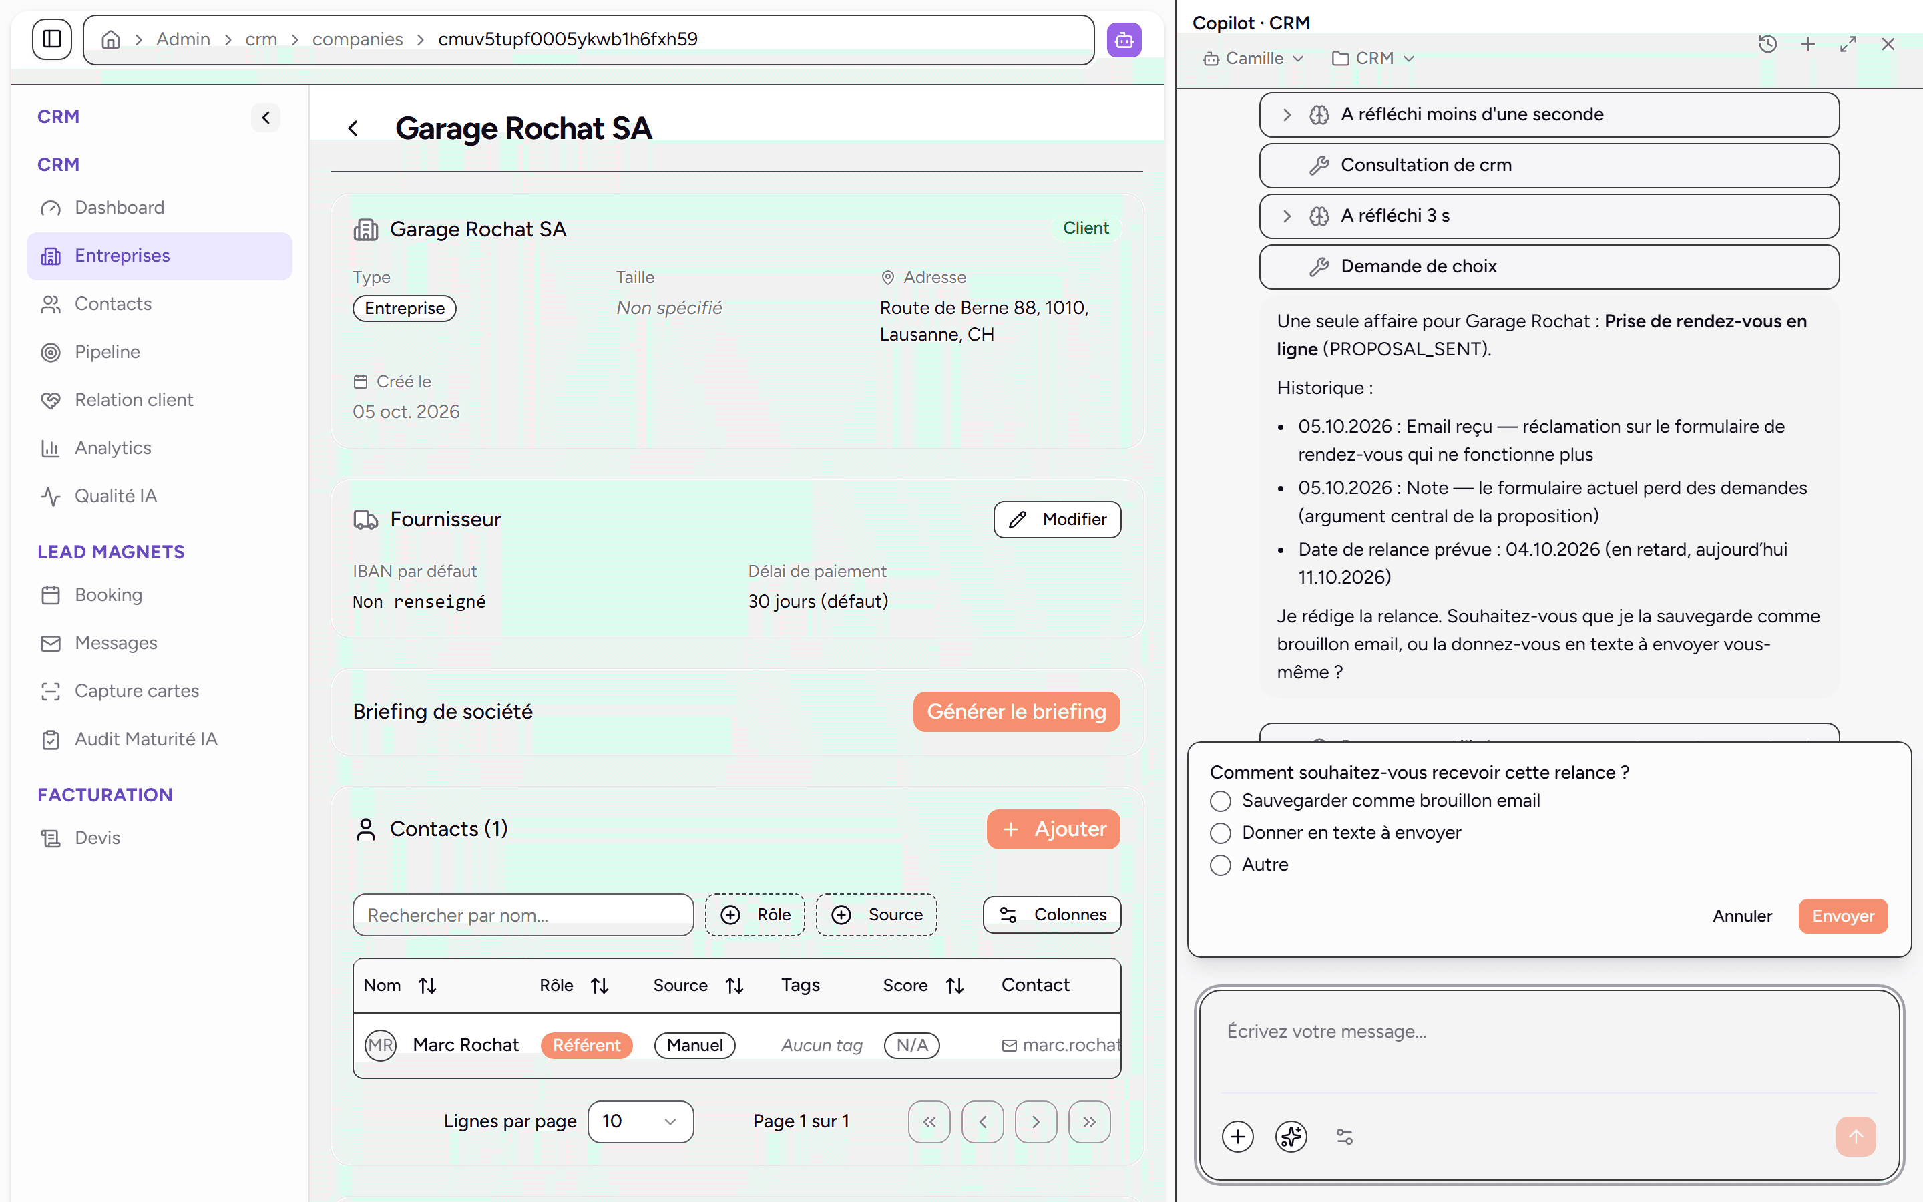Open the Source filter

(877, 914)
